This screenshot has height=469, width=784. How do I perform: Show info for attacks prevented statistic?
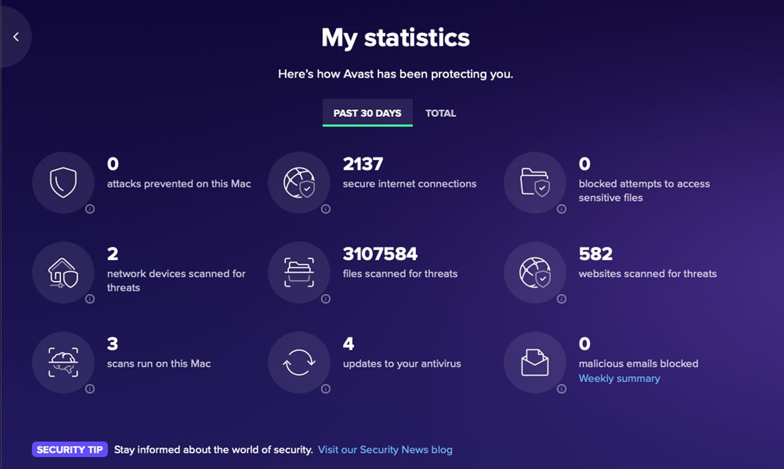tap(90, 209)
